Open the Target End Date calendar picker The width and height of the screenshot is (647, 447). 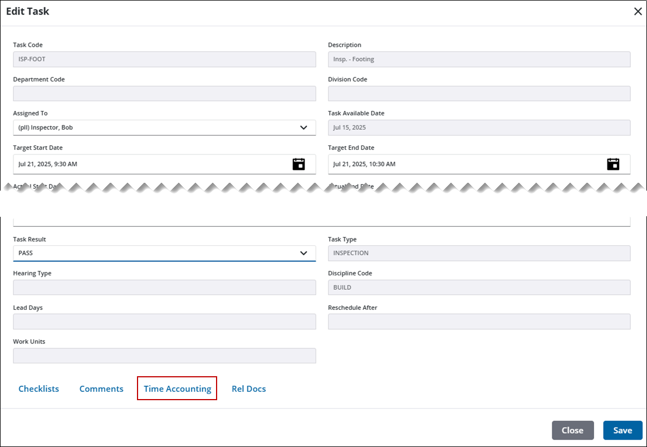(613, 164)
